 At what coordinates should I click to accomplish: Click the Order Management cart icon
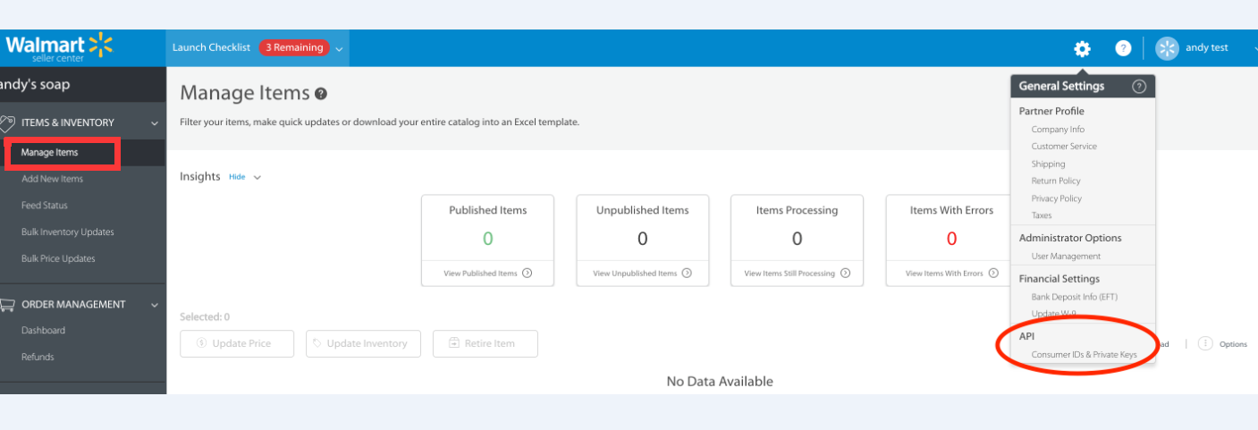click(x=7, y=304)
